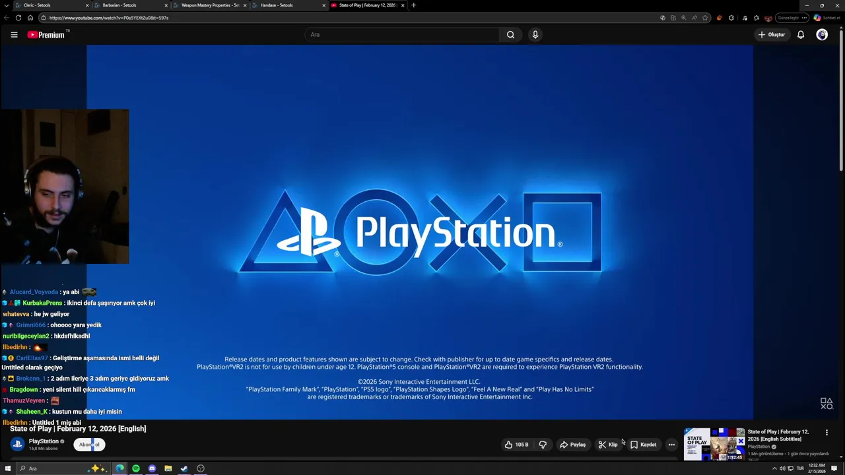Like the video with the thumbs-up button
This screenshot has height=475, width=845.
click(517, 445)
